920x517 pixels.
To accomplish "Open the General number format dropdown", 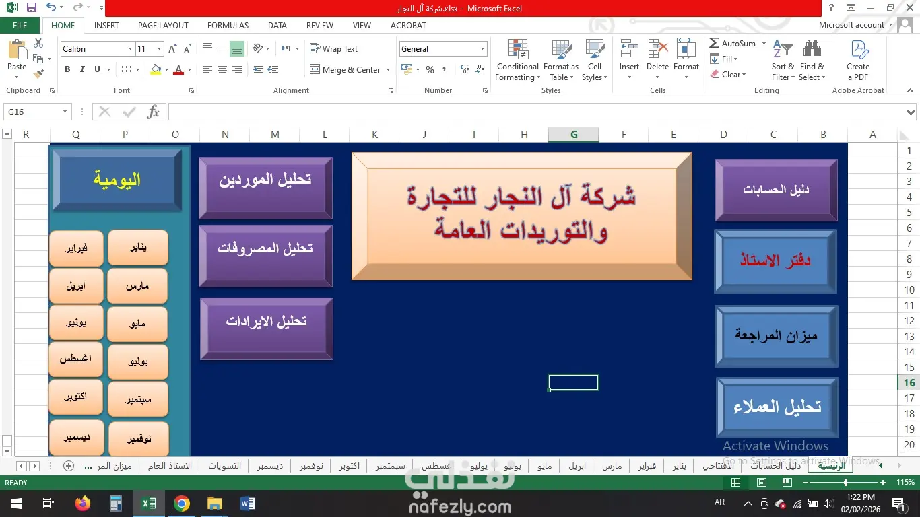I will 482,49.
